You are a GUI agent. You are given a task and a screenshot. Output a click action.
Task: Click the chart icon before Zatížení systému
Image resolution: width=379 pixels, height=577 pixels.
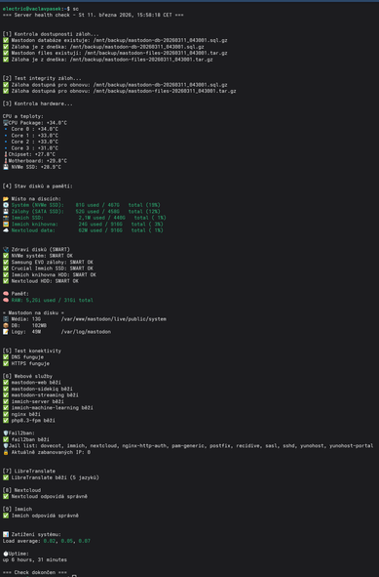(x=6, y=534)
